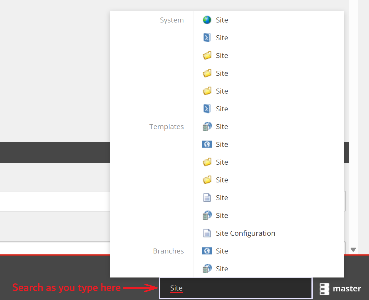Click the Templates category heading
Screen dimensions: 369x300
[166, 127]
